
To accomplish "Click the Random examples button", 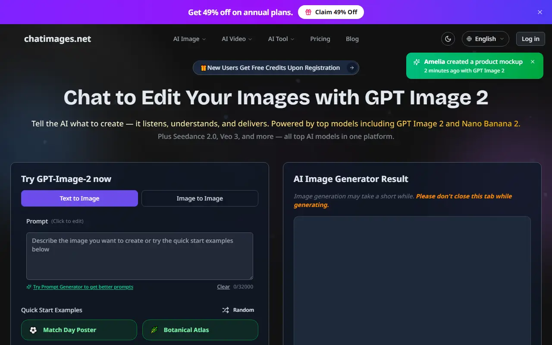I will click(x=238, y=310).
